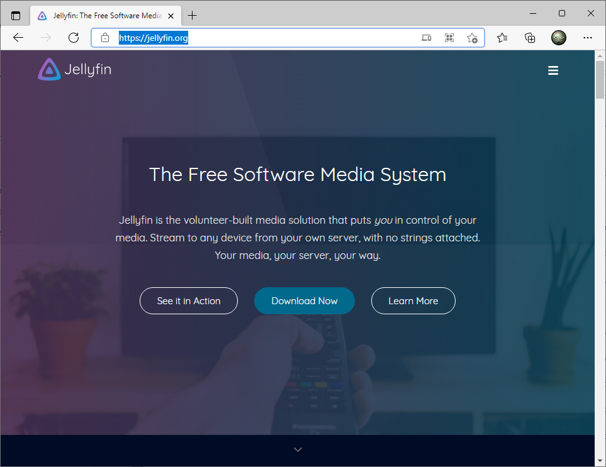The width and height of the screenshot is (606, 467).
Task: Click the scroll-down chevron at page bottom
Action: tap(297, 449)
